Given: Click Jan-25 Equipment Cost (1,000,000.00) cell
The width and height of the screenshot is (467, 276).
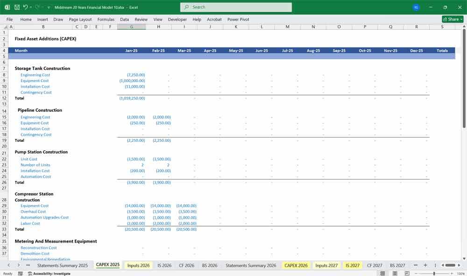Looking at the screenshot, I should click(x=131, y=81).
